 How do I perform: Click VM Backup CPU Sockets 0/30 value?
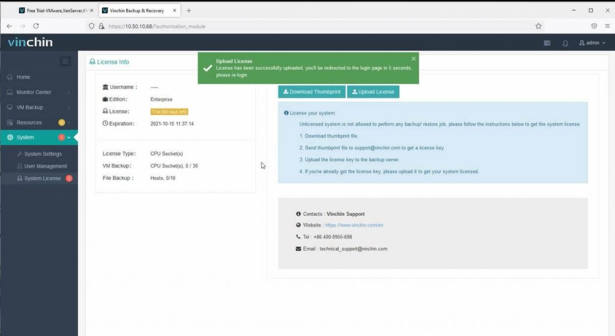174,166
